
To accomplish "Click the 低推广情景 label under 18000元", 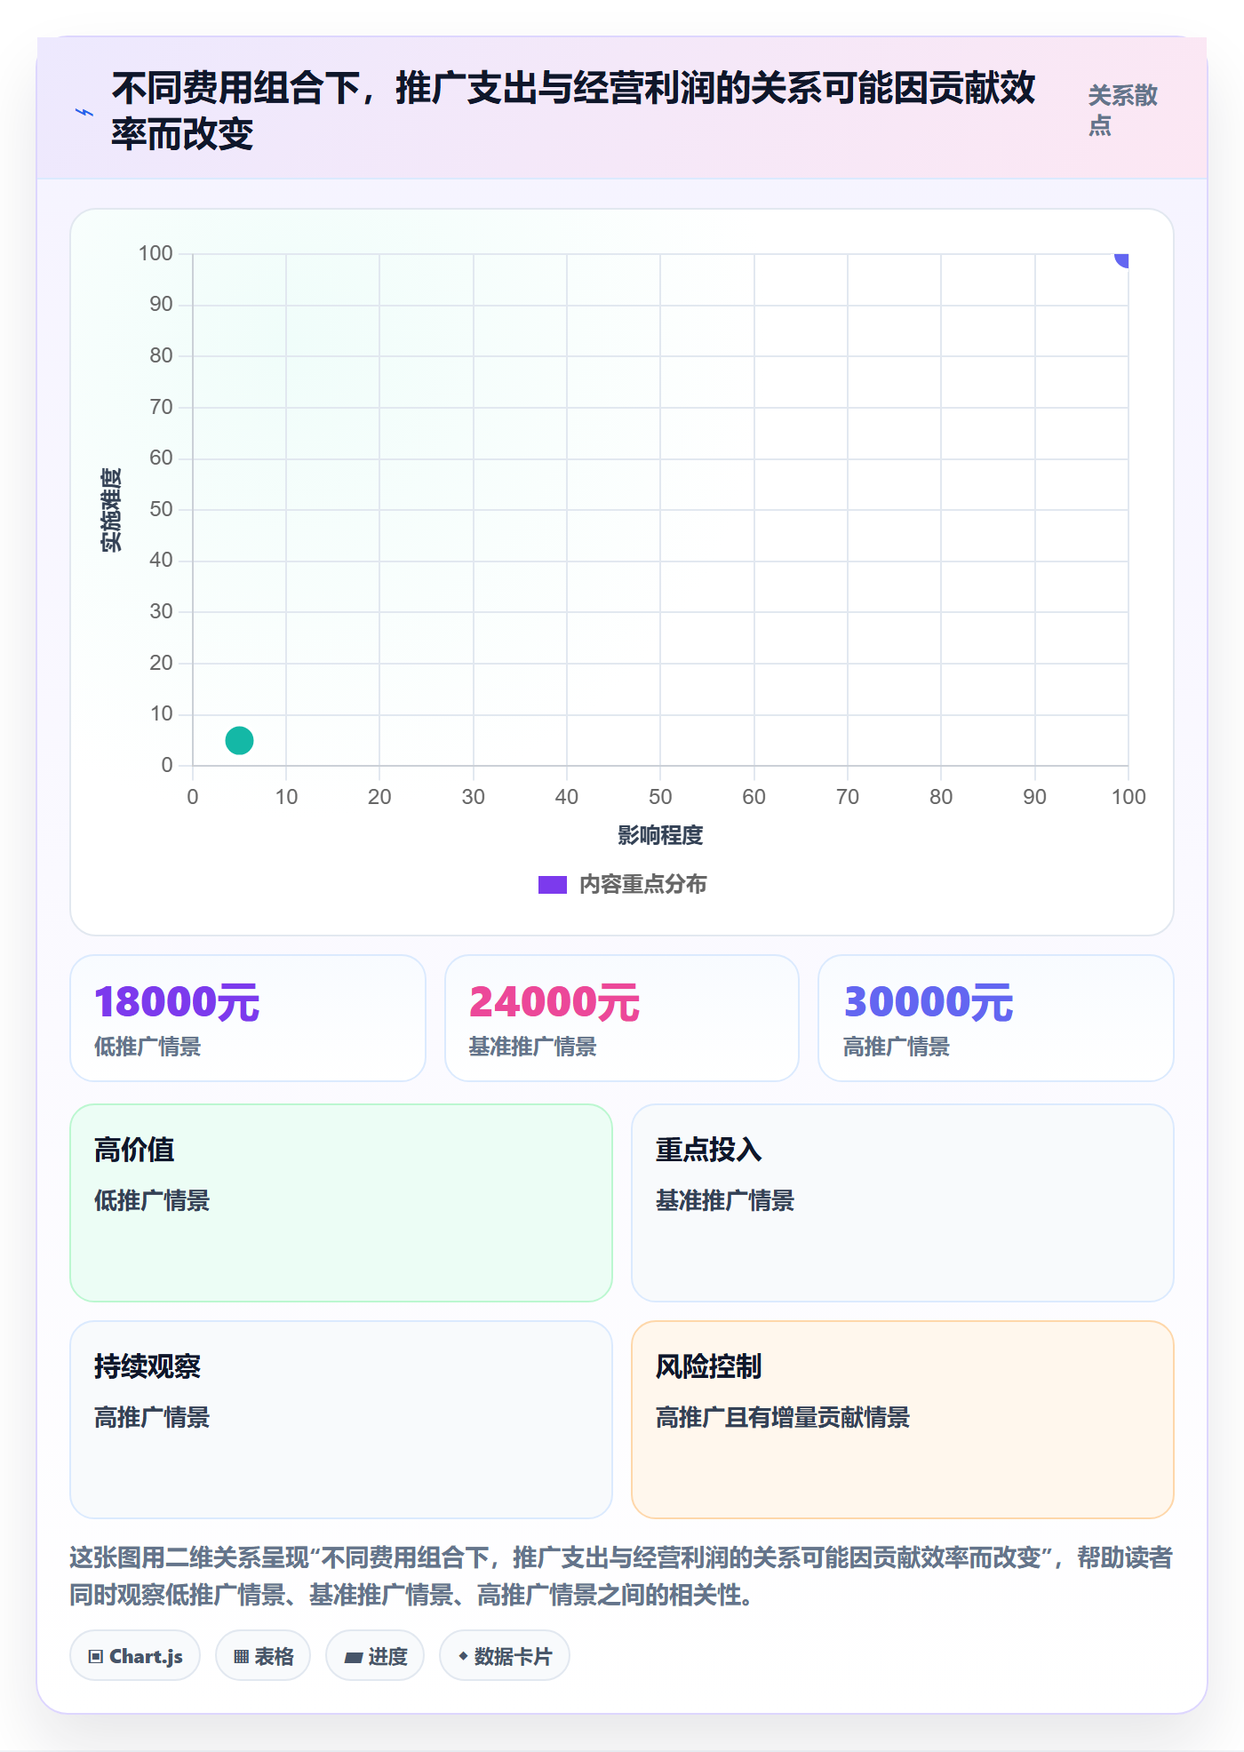I will [x=148, y=1047].
